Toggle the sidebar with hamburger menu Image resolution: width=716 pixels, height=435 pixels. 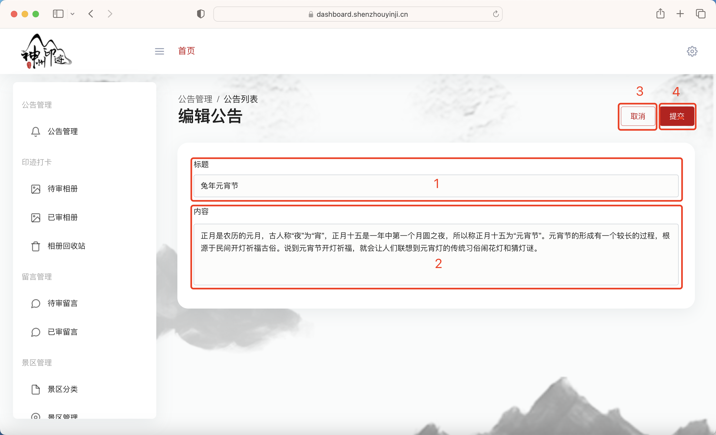[159, 51]
